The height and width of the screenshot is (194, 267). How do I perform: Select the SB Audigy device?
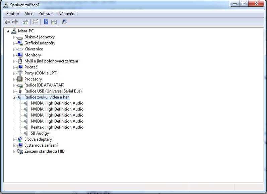click(x=40, y=133)
